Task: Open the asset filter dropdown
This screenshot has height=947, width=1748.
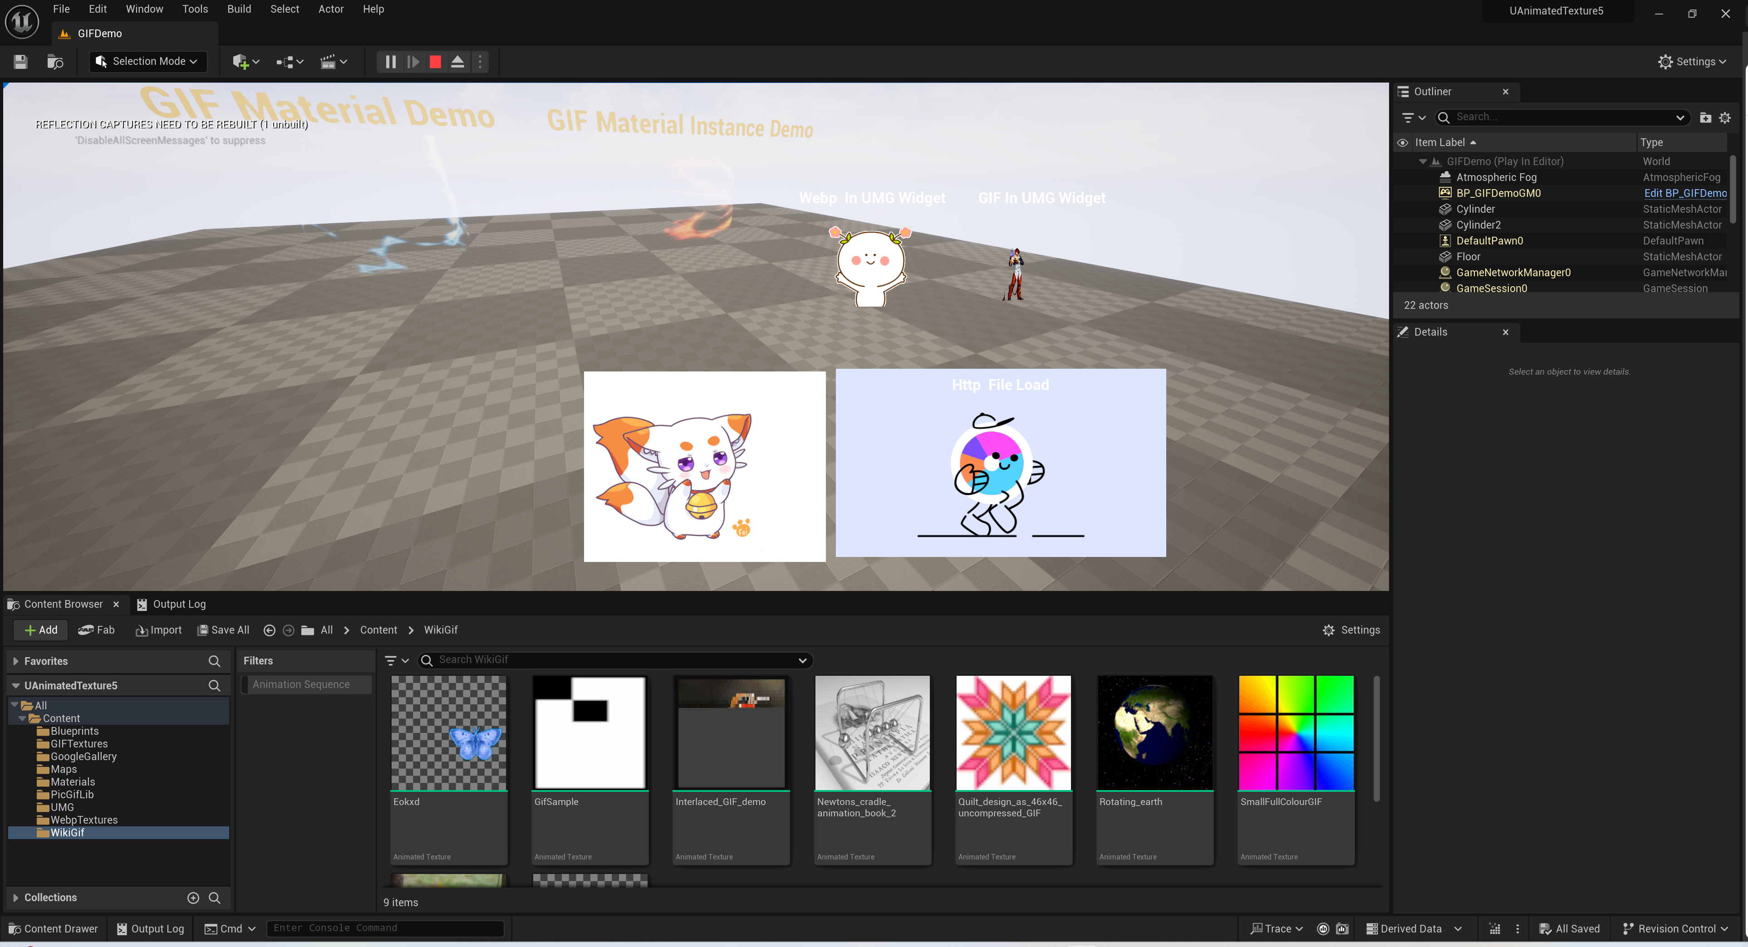Action: tap(396, 660)
